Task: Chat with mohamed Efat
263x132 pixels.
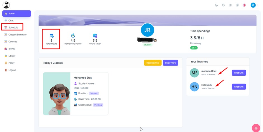Action: (x=239, y=73)
